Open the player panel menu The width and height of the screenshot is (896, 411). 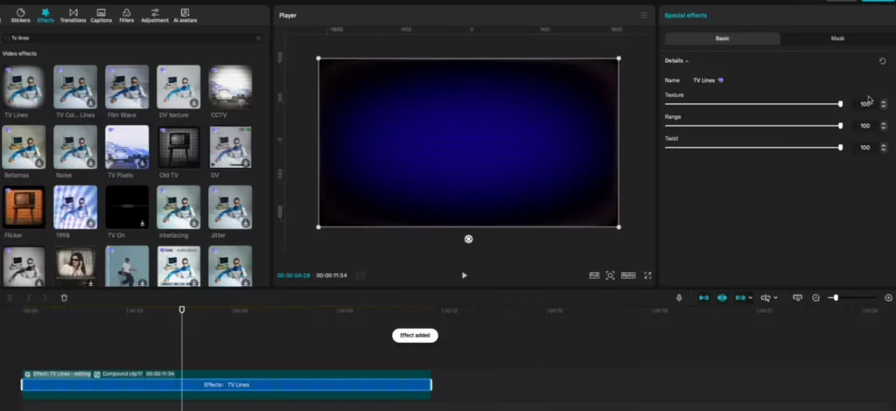(644, 15)
